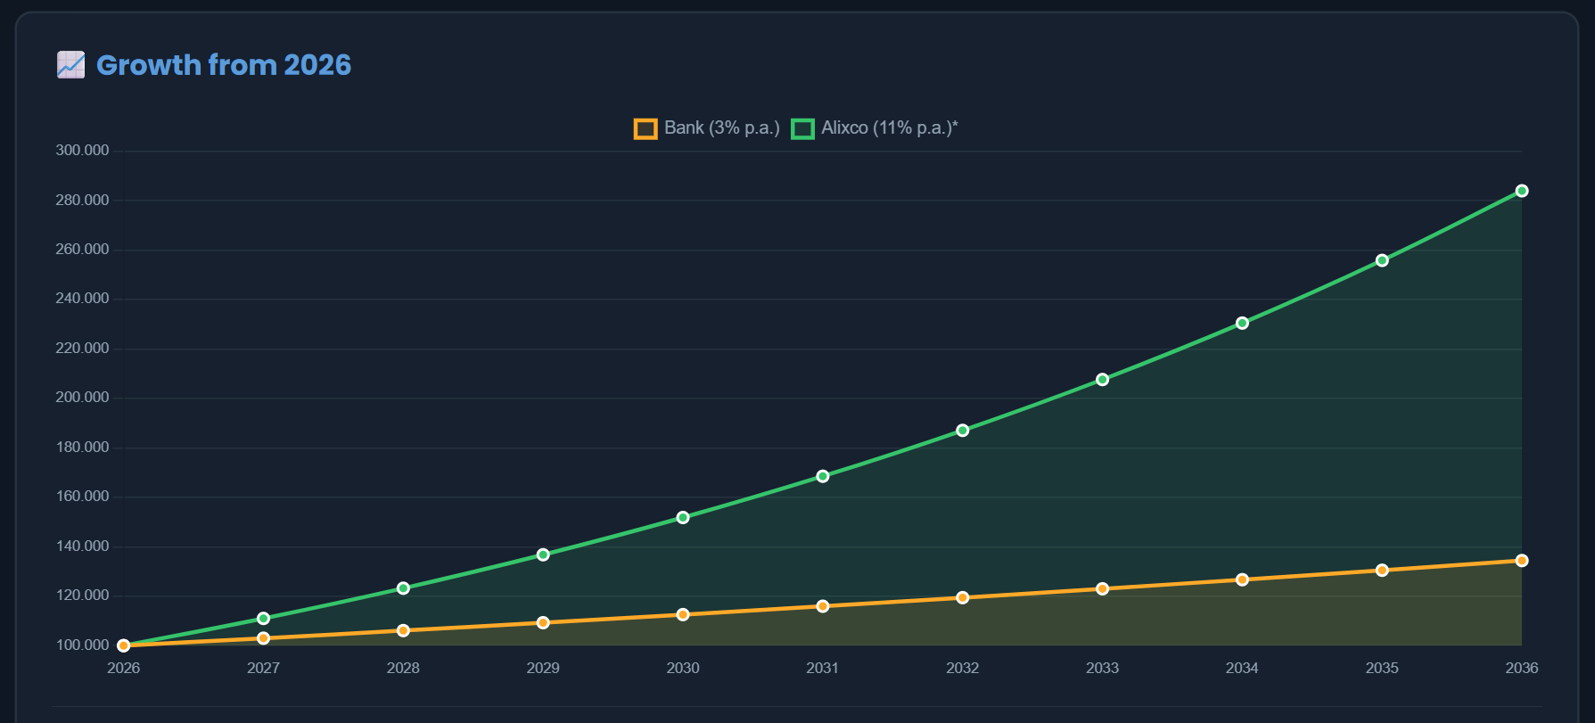Click the 2028 x-axis year label
Image resolution: width=1595 pixels, height=723 pixels.
tap(403, 668)
